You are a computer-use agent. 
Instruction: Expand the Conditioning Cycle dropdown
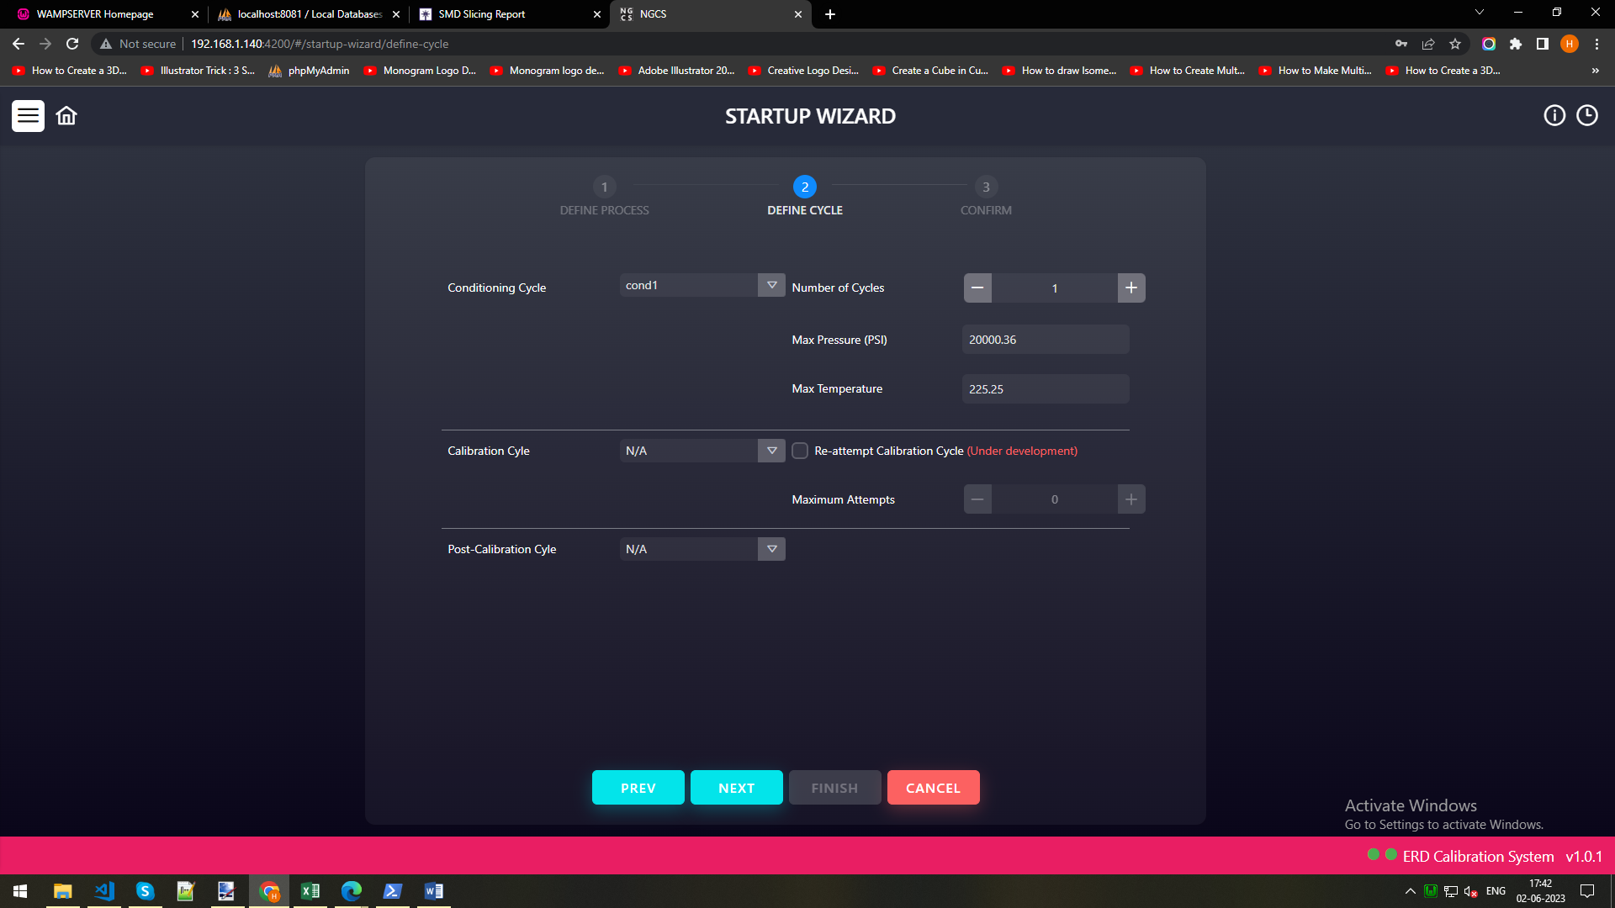[771, 286]
